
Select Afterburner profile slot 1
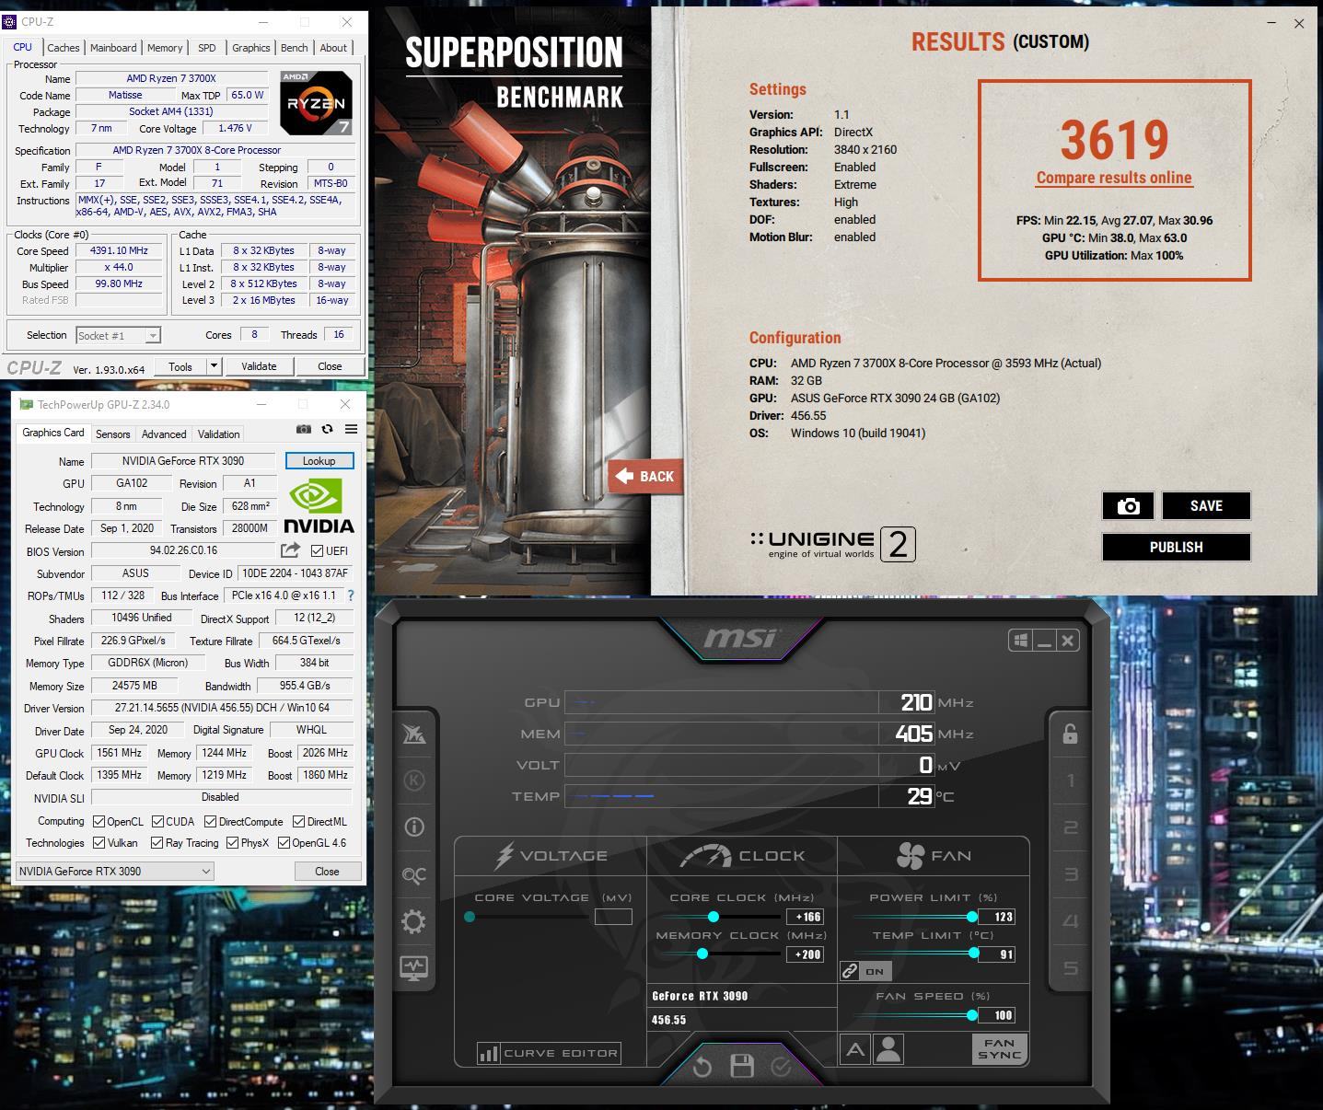pos(1070,781)
